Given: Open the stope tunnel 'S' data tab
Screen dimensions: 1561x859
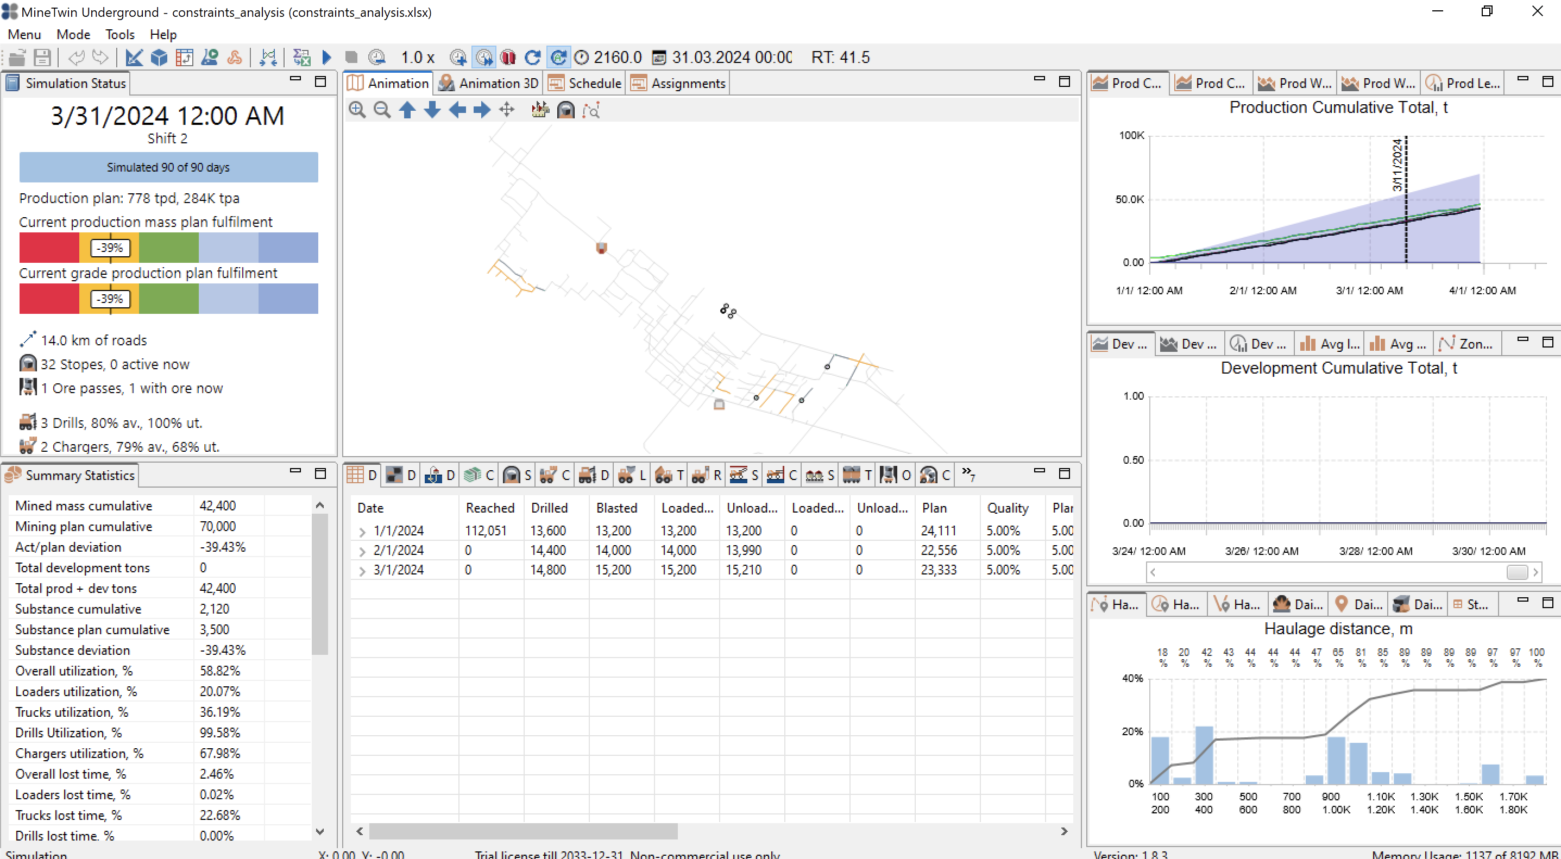Looking at the screenshot, I should click(x=517, y=475).
